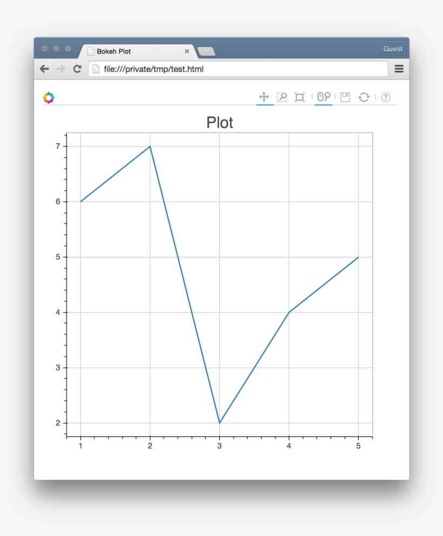Screen dimensions: 443x536
Task: Open a new tab with blank tab button
Action: (x=206, y=51)
